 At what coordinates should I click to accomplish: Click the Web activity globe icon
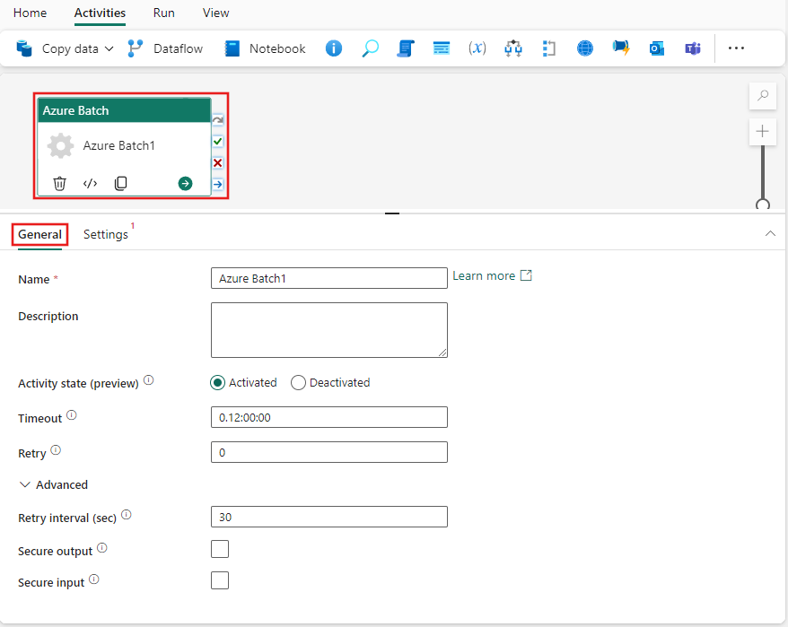[585, 48]
